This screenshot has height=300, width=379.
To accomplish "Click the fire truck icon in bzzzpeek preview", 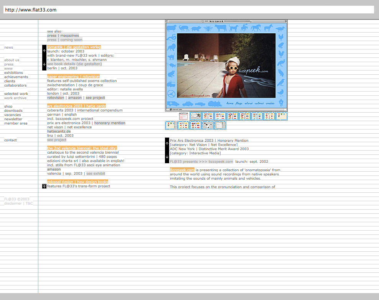I will point(171,84).
